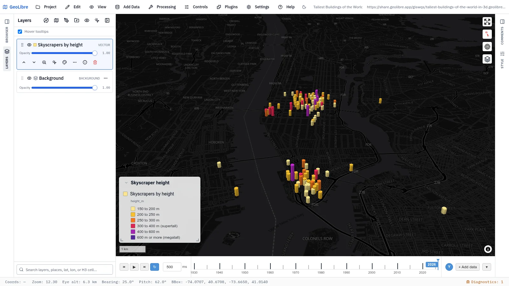The image size is (509, 286).
Task: Click the pen draw tool icon in Layers header
Action: (66, 20)
